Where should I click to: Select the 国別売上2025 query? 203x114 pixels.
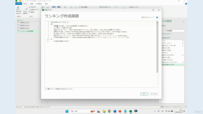(x=25, y=28)
